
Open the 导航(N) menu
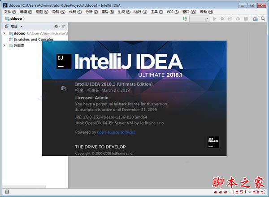click(59, 12)
